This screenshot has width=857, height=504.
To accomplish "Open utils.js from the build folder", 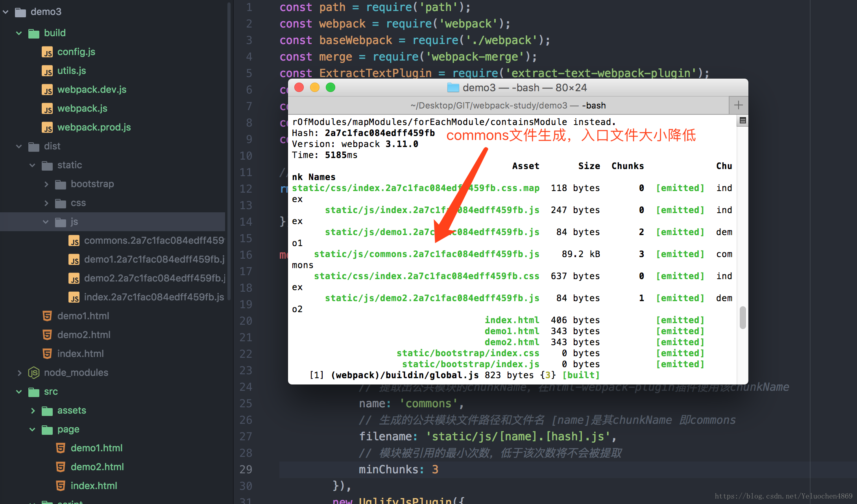I will tap(71, 71).
